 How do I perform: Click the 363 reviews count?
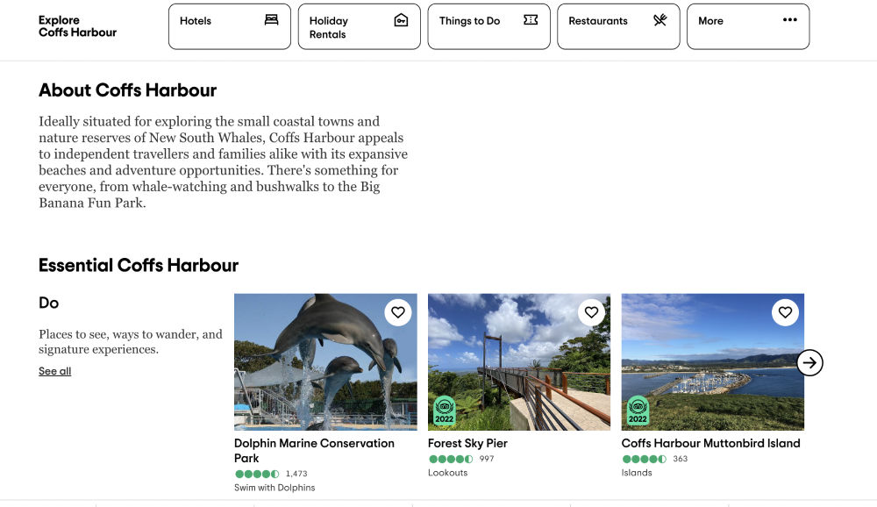681,459
